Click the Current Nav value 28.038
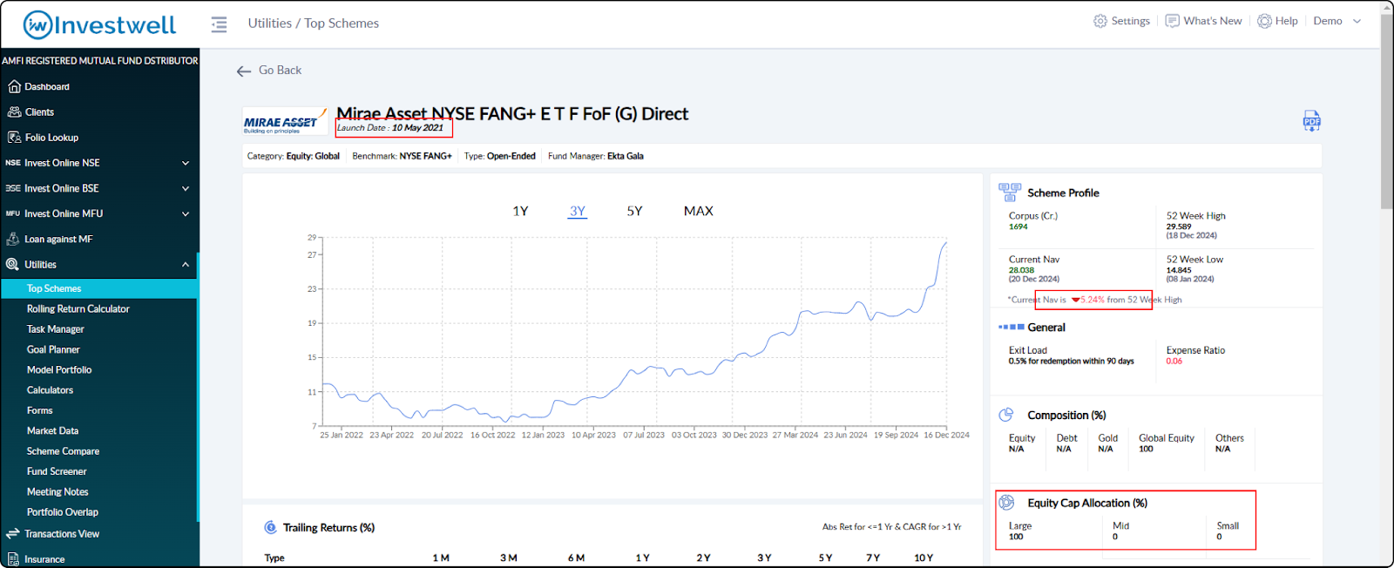 point(1021,270)
